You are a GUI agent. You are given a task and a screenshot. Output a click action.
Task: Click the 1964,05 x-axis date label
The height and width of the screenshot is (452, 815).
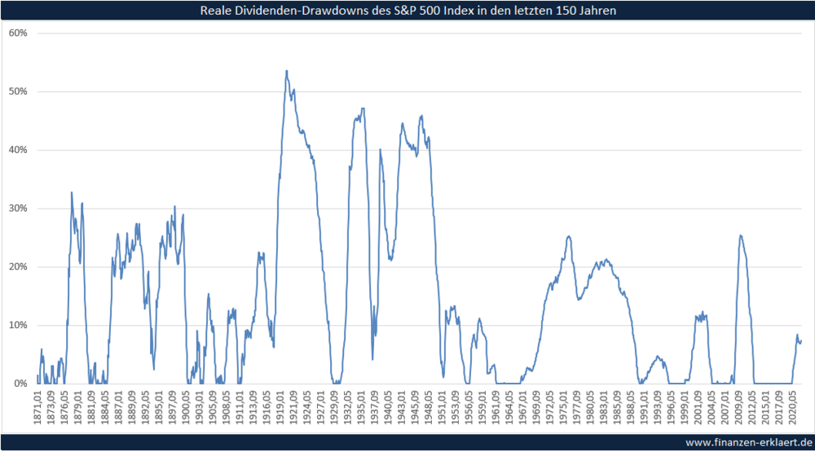tap(510, 407)
